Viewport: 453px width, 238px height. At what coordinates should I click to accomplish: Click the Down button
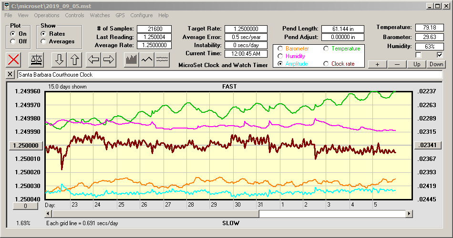(x=436, y=64)
